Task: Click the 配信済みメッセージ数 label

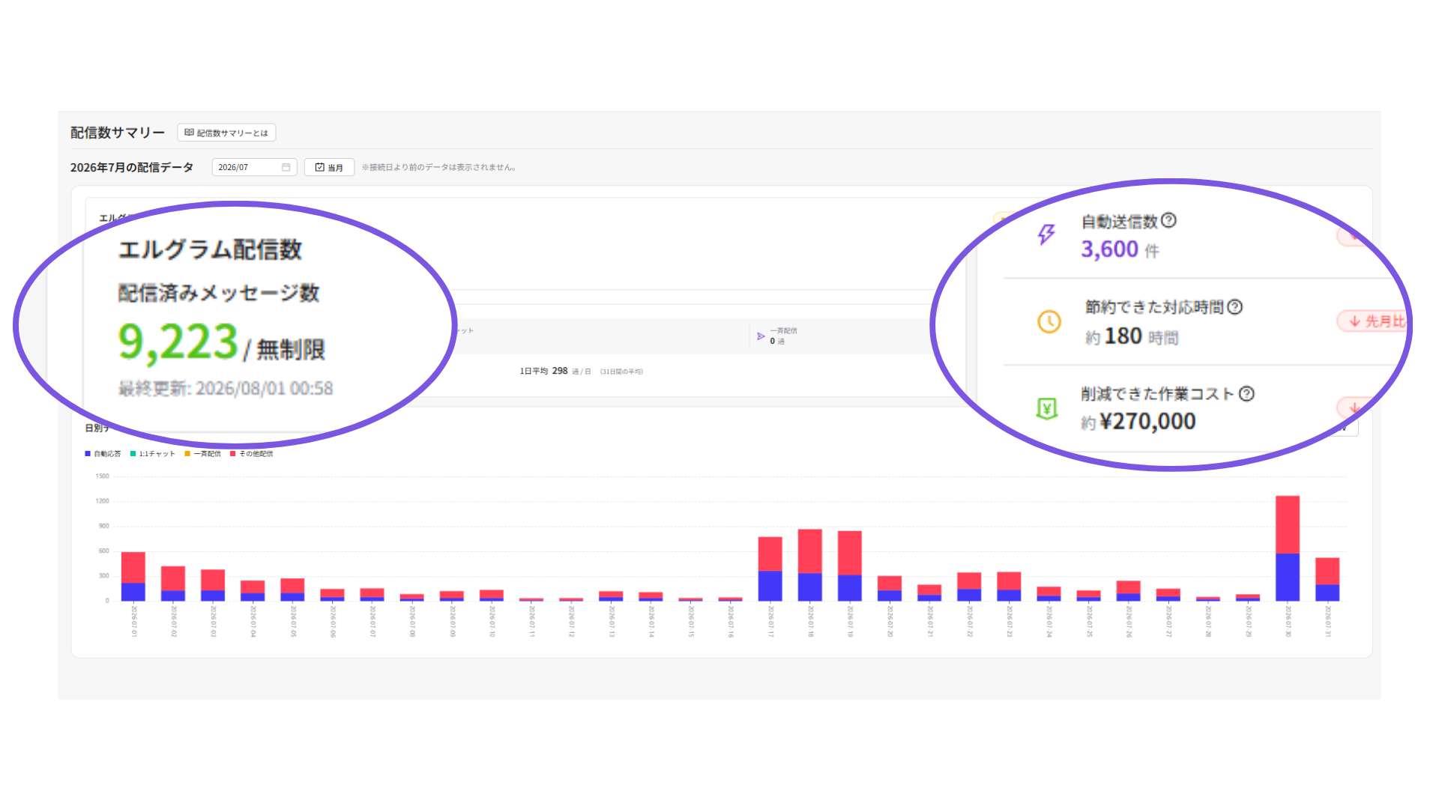Action: click(219, 293)
